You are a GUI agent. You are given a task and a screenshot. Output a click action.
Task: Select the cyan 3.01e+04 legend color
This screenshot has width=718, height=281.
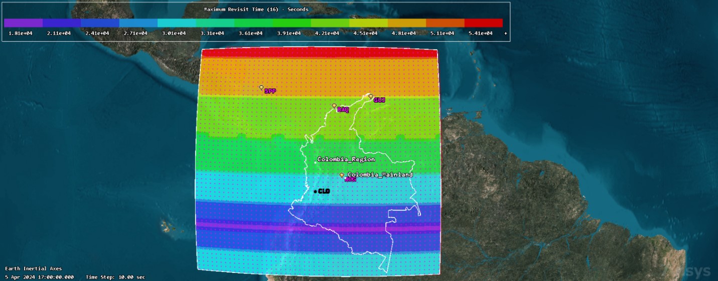pyautogui.click(x=177, y=23)
